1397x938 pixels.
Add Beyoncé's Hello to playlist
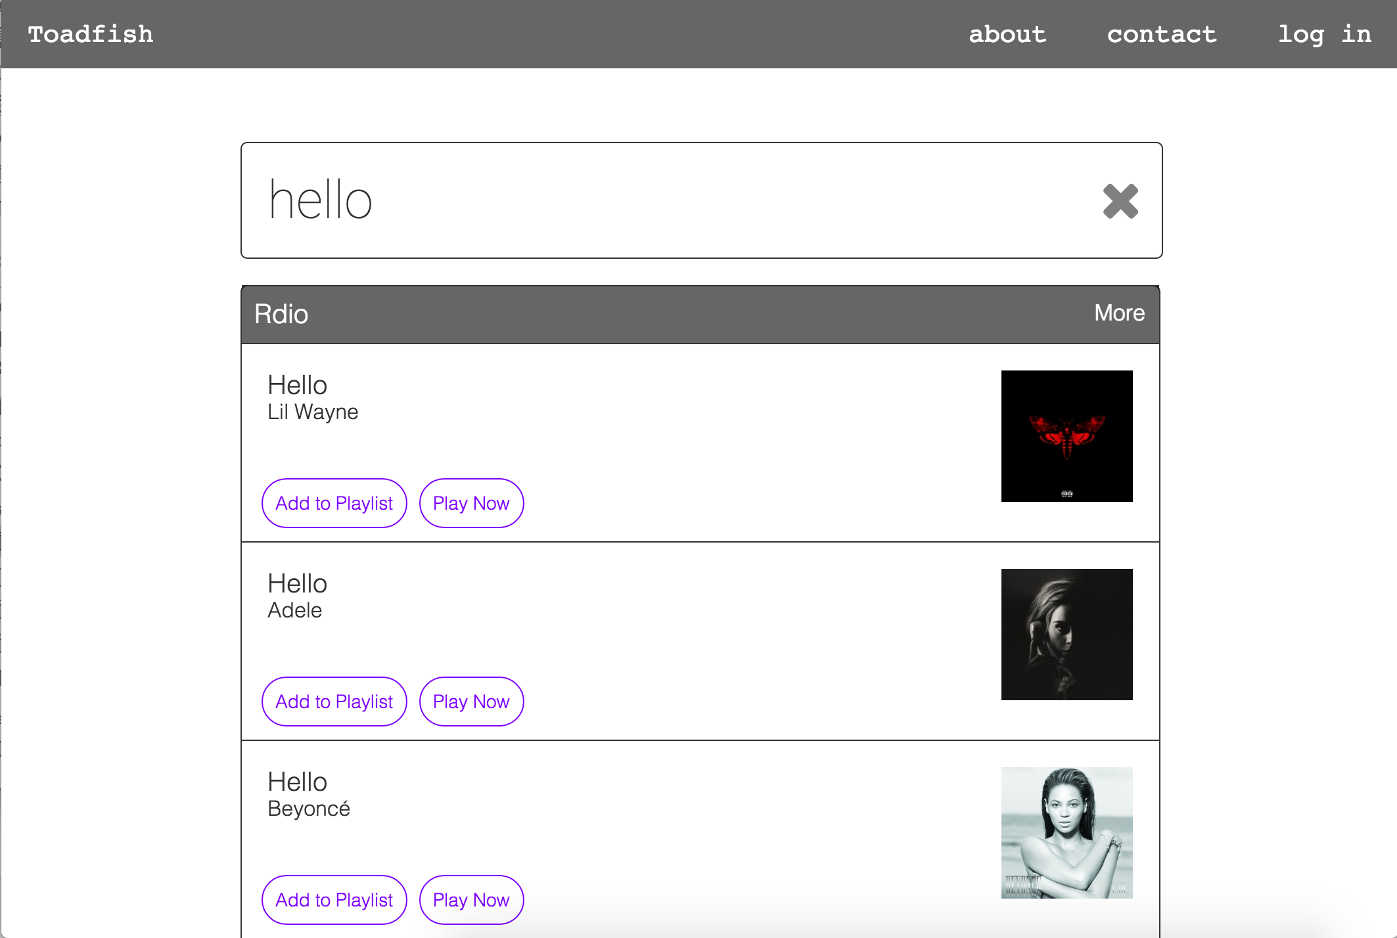(334, 900)
